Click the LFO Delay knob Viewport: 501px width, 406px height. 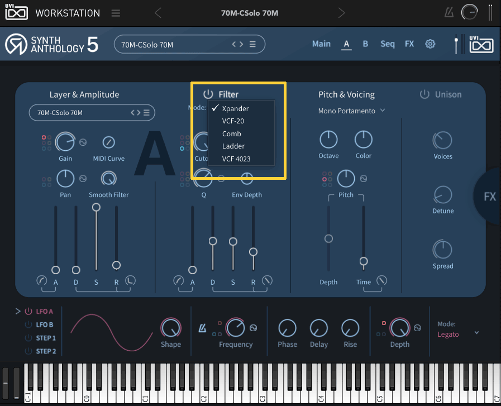pos(319,328)
